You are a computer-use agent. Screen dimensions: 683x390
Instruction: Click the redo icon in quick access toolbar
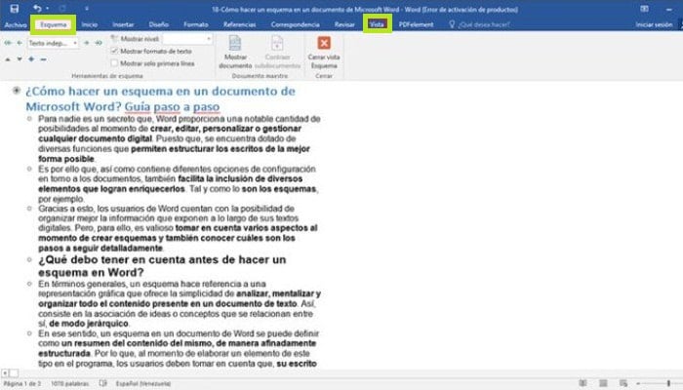[61, 9]
